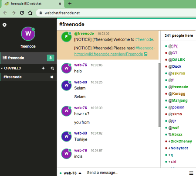Click web-76 avatar beside 'indis' message
Screen dimensions: 196x176
point(66,154)
